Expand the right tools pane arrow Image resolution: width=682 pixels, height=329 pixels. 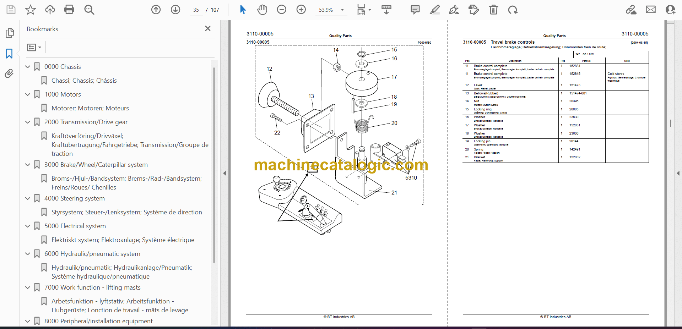(x=678, y=173)
